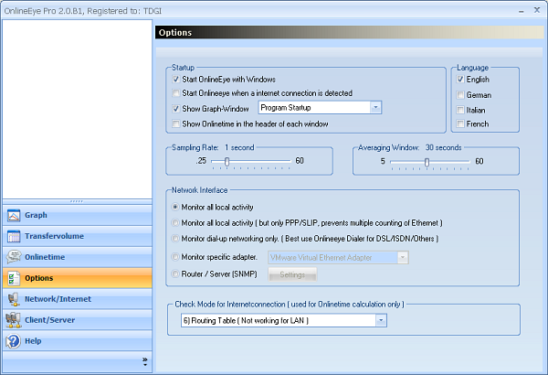Click the sidebar splitter grip dots
The width and height of the screenshot is (548, 375).
(x=77, y=201)
